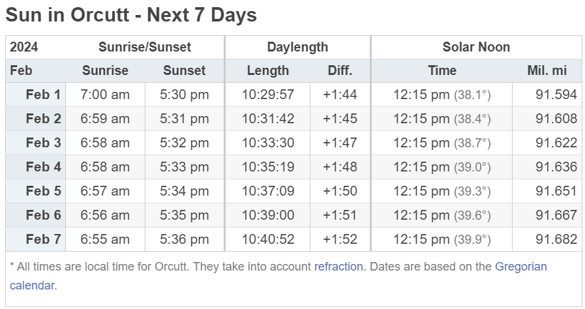Viewport: 585px width, 309px height.
Task: Click the refraction link
Action: click(338, 267)
